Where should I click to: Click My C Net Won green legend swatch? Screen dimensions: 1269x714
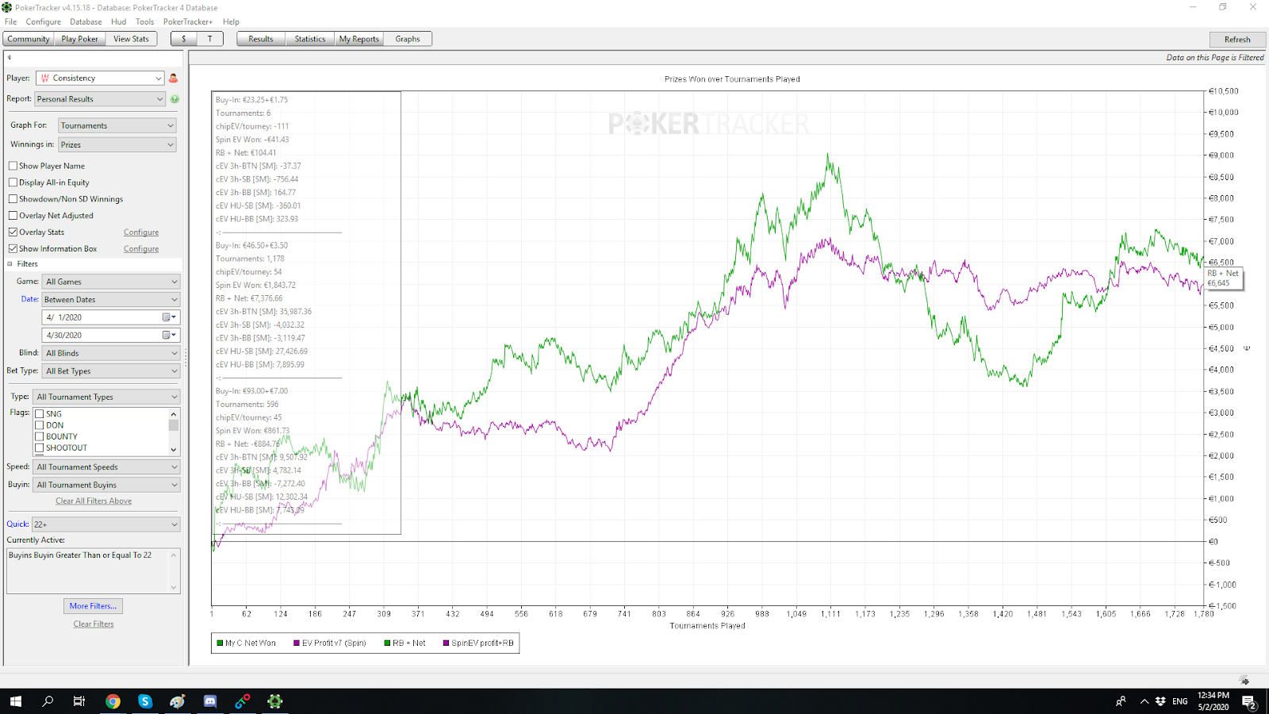220,643
